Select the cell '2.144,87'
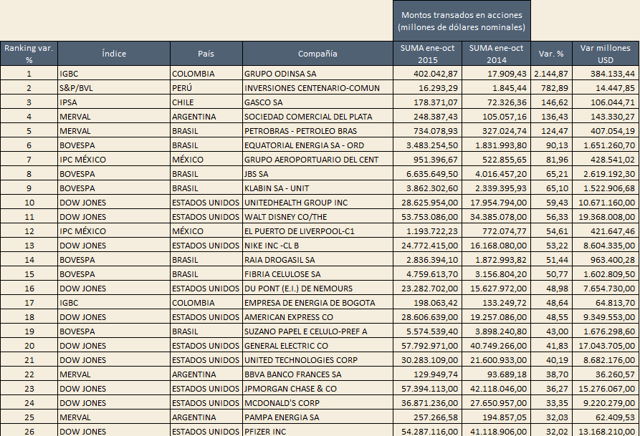The width and height of the screenshot is (640, 436). click(551, 74)
